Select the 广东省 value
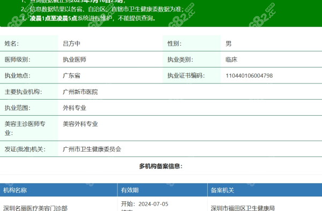 coord(71,76)
